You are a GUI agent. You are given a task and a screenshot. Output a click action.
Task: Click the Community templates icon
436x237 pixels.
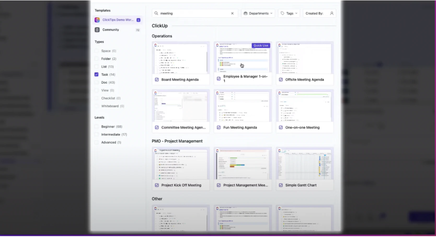tap(97, 30)
